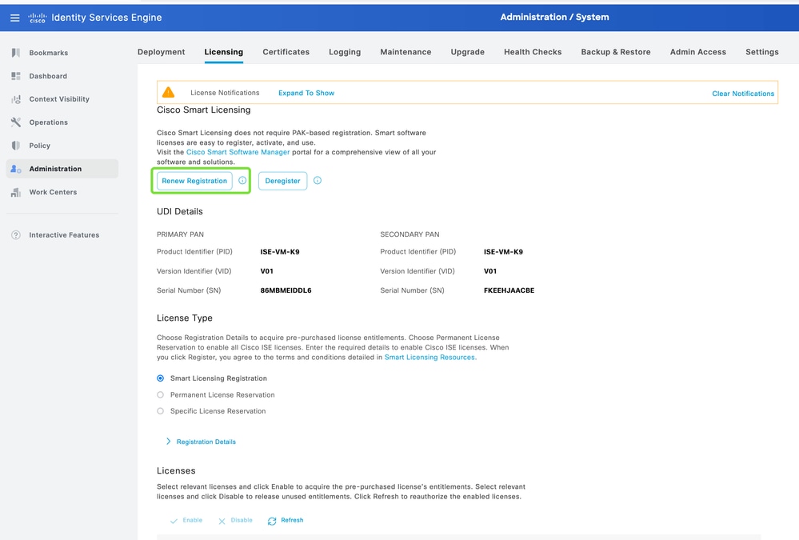
Task: Click the Policy shield icon
Action: point(15,146)
